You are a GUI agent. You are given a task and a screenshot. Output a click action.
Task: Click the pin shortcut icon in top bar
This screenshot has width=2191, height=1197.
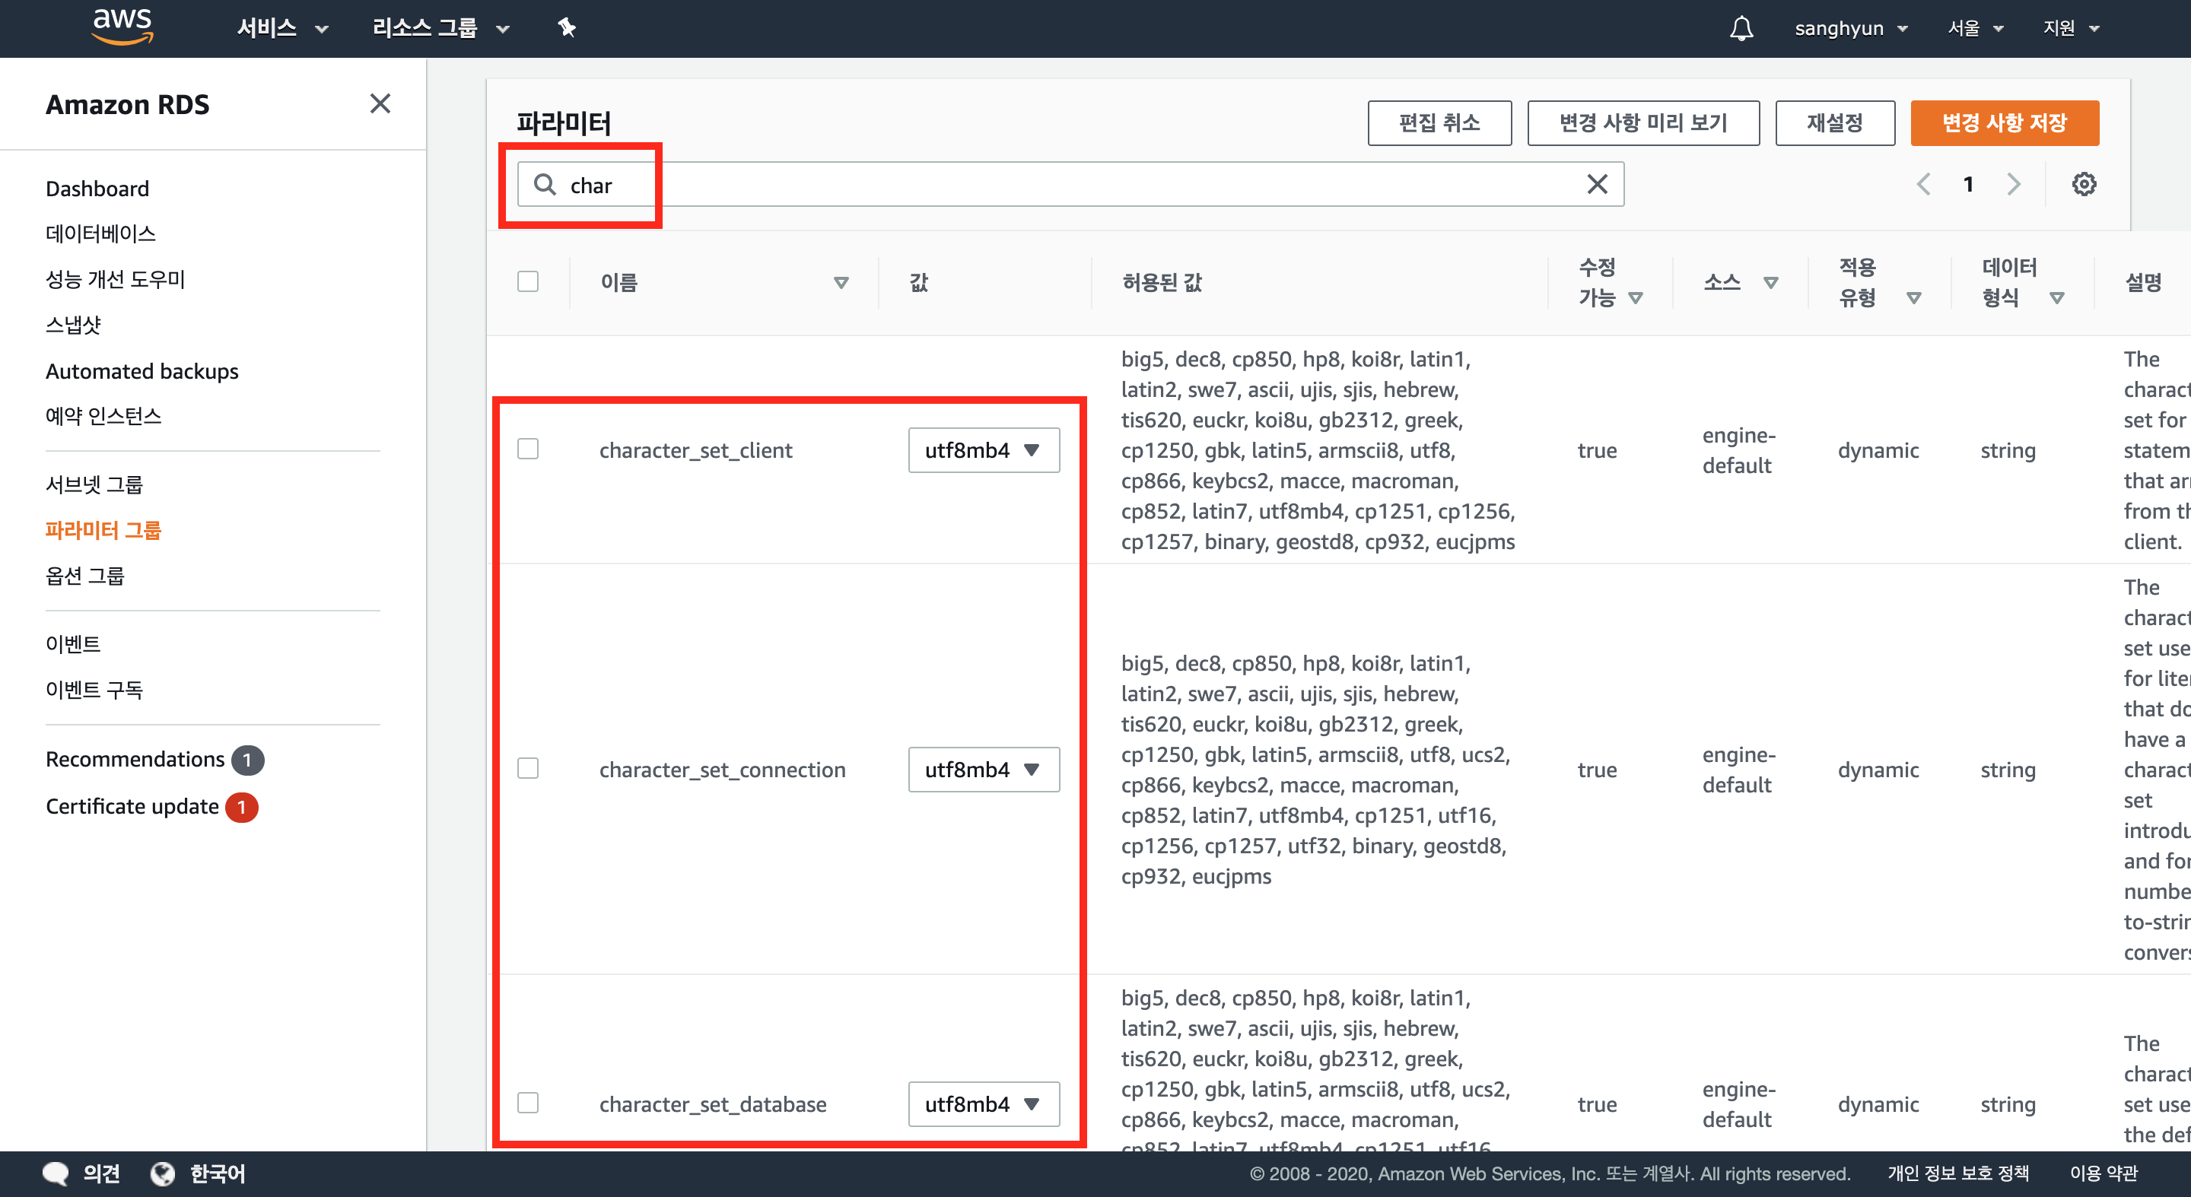click(x=567, y=28)
